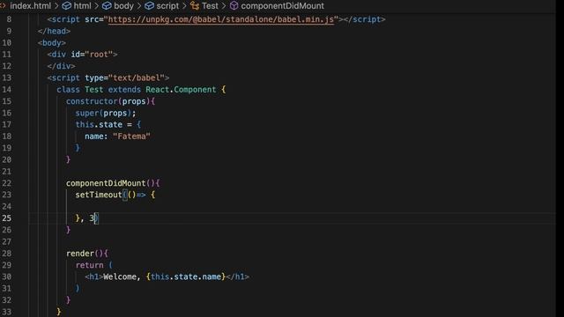
Task: Click the html element icon in breadcrumb
Action: [x=67, y=6]
